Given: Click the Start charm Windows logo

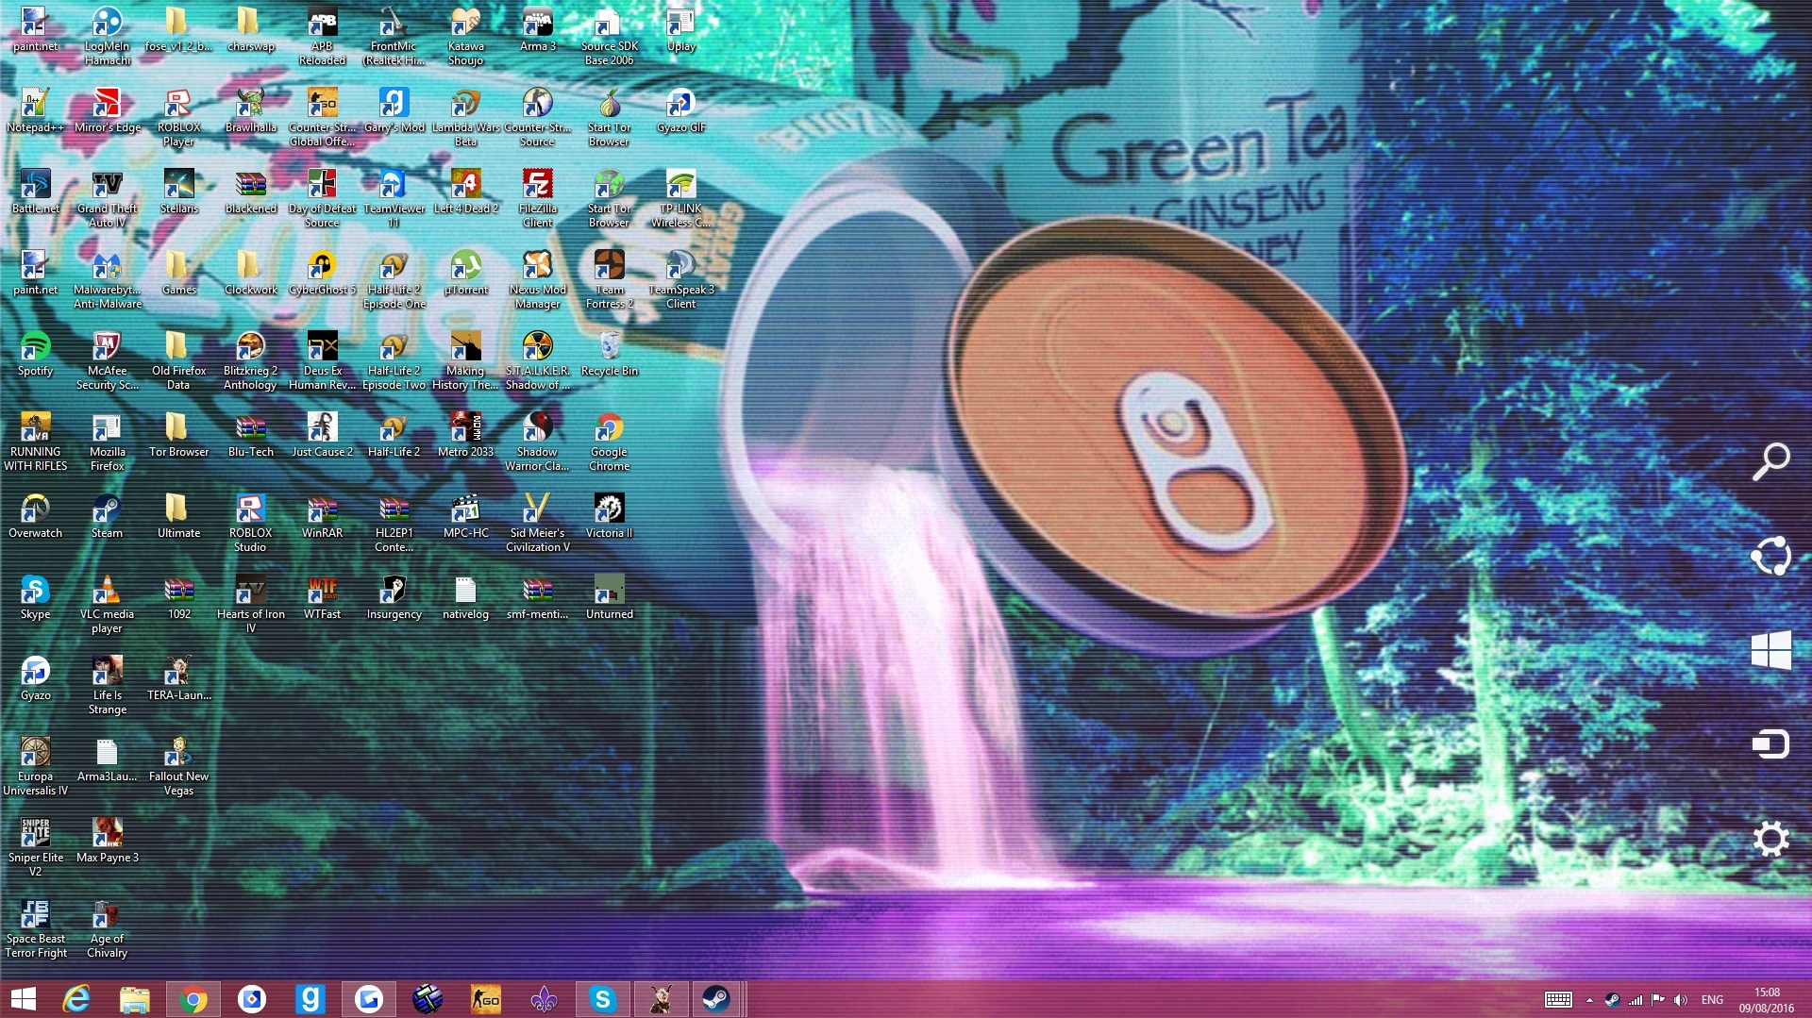Looking at the screenshot, I should click(x=1771, y=650).
